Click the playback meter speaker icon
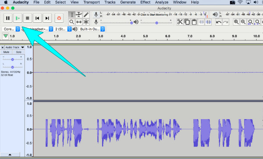The height and width of the screenshot is (159, 263). 215,14
